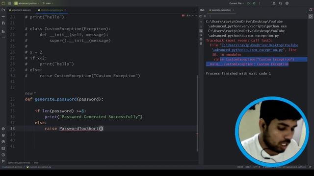Screen dimensions: 314x176
Task: Open the Current File run configuration dropdown
Action: [236, 3]
